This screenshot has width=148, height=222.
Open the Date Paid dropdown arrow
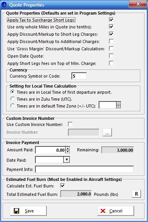point(67,160)
